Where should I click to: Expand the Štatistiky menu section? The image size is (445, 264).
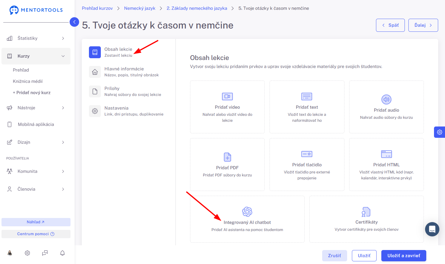(36, 38)
